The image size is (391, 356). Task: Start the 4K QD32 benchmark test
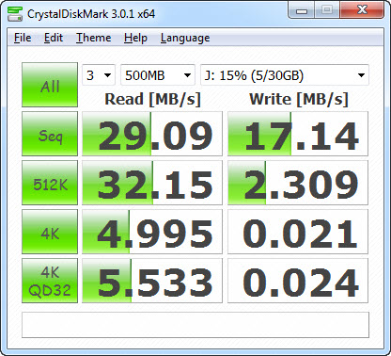click(x=50, y=281)
